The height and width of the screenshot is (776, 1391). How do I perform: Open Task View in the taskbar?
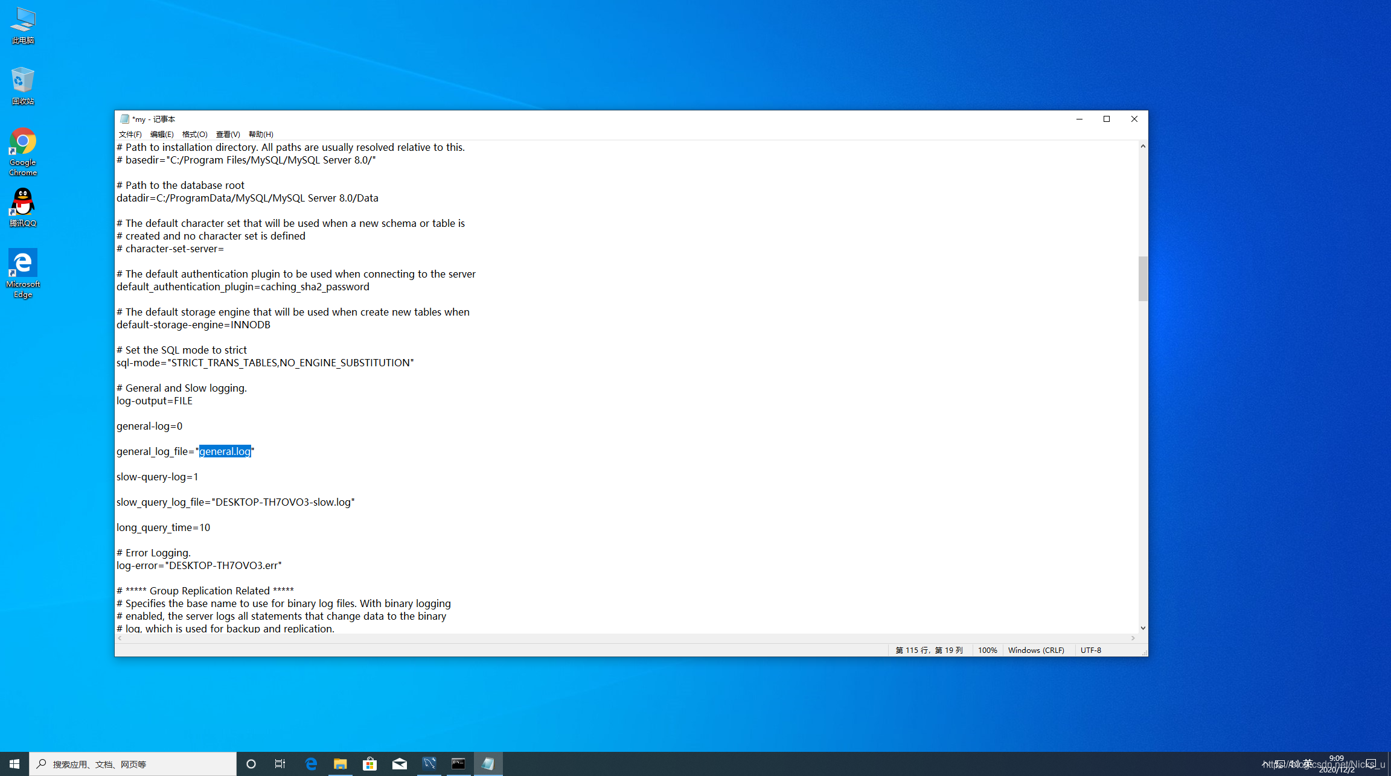click(280, 764)
